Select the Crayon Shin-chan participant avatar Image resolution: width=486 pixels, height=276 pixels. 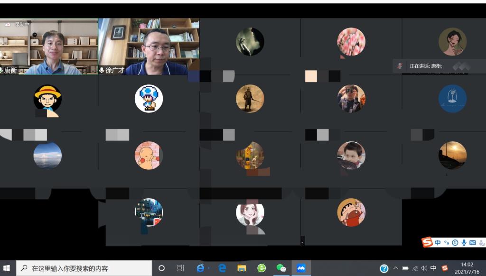351,212
